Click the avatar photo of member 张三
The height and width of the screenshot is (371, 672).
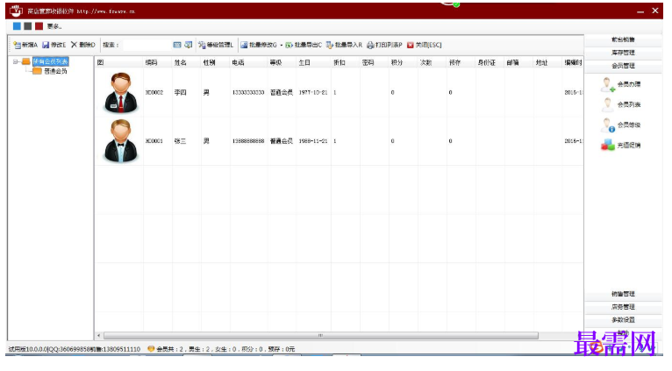[121, 141]
